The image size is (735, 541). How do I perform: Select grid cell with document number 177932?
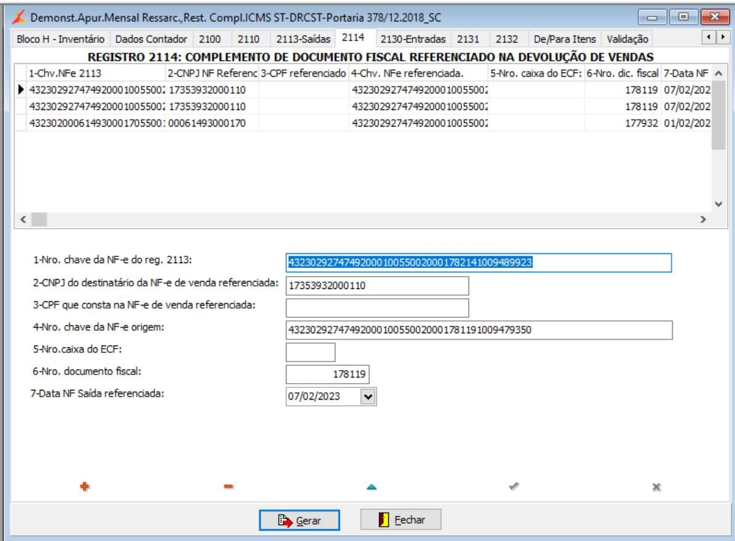click(x=623, y=123)
